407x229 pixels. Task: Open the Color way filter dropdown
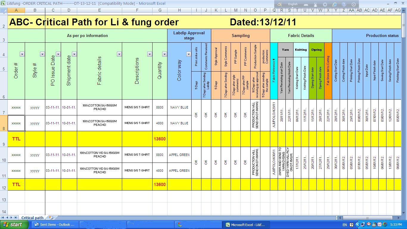point(189,54)
